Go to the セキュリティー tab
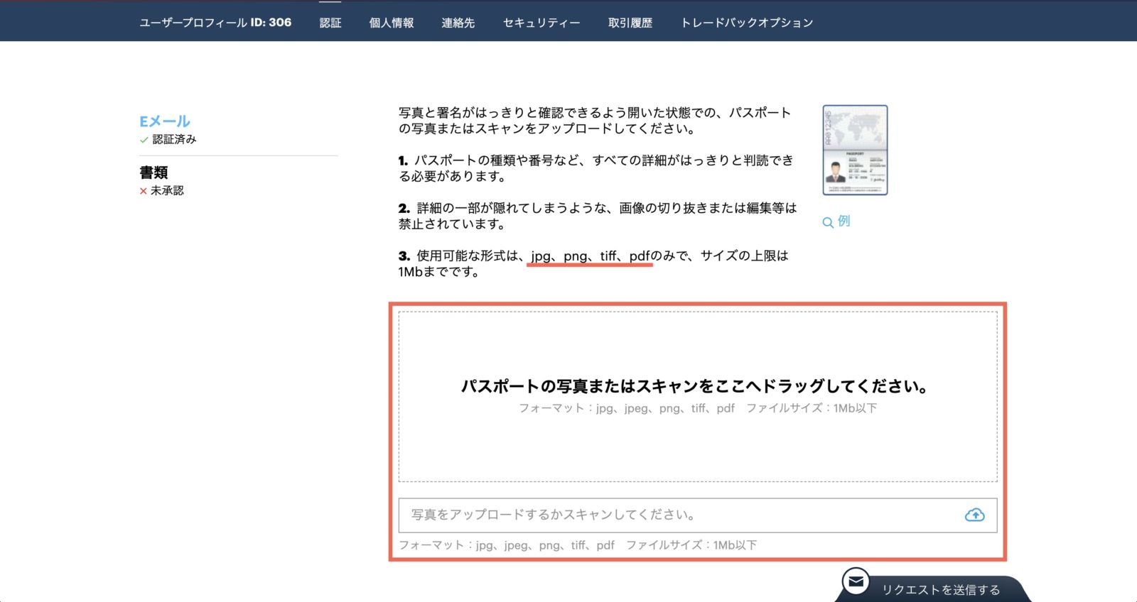 541,23
